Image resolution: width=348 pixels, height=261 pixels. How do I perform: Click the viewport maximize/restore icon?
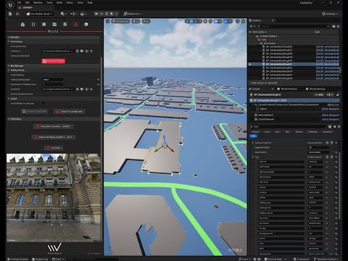[243, 21]
